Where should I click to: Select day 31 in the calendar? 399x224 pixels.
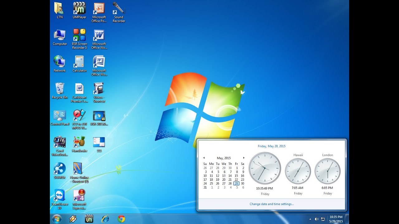(205, 188)
